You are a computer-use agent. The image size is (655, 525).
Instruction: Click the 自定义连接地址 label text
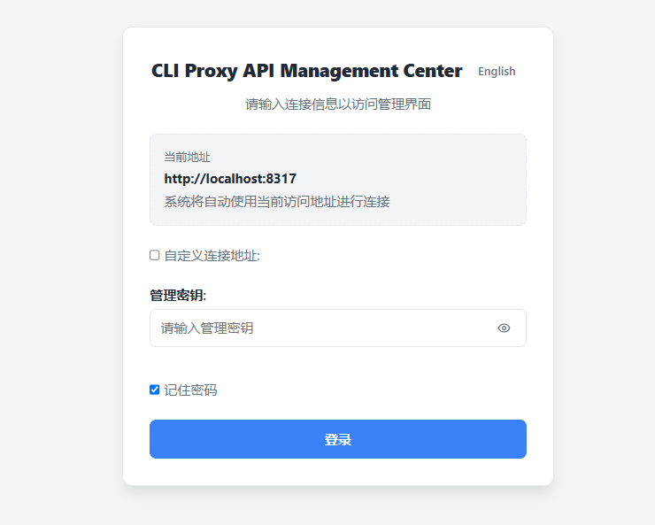tap(212, 256)
